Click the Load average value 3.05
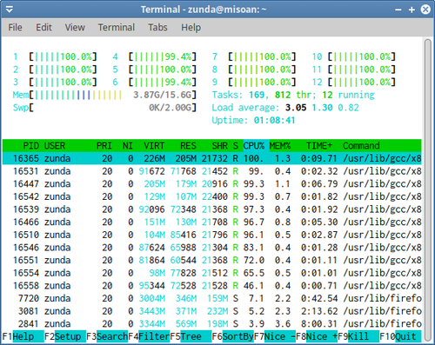The width and height of the screenshot is (435, 345). pyautogui.click(x=296, y=108)
